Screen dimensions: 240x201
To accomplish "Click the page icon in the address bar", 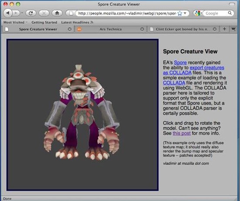I will tap(71, 14).
